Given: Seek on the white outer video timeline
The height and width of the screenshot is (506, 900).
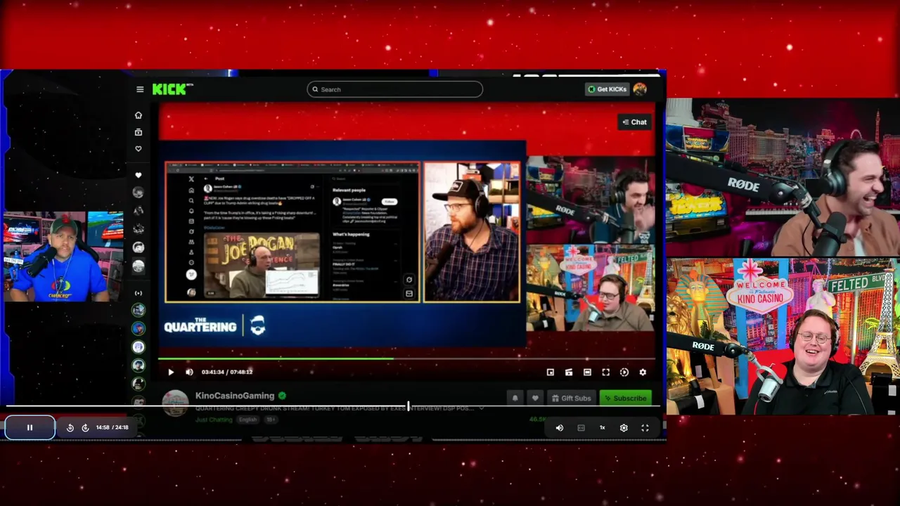Looking at the screenshot, I should click(x=333, y=406).
